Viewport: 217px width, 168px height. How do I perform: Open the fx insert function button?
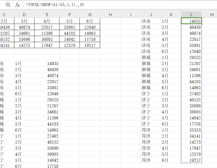(x=17, y=5)
